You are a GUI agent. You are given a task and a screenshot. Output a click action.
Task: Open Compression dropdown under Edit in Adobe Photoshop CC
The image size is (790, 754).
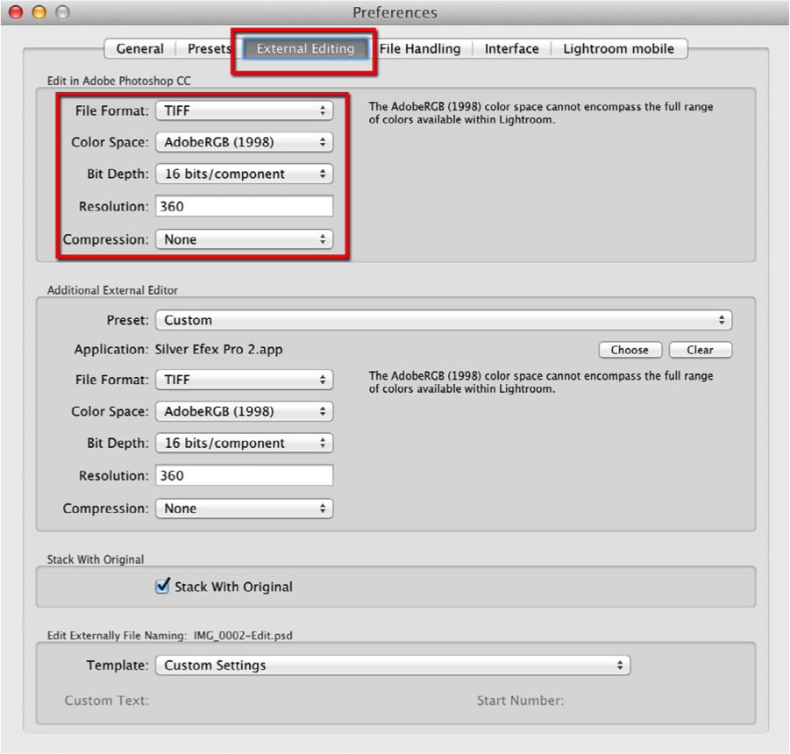coord(244,239)
